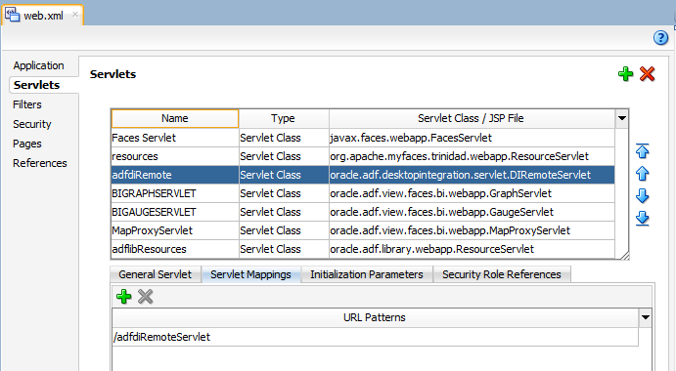
Task: Open the Filters section
Action: (27, 104)
